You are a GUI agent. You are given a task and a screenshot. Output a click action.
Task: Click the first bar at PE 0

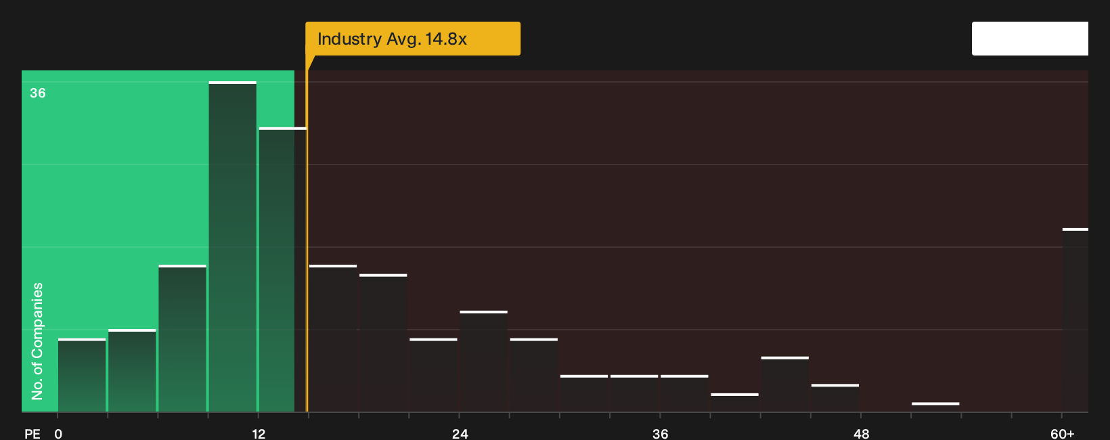[x=82, y=375]
